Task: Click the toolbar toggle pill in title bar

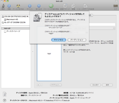Action: click(x=117, y=1)
